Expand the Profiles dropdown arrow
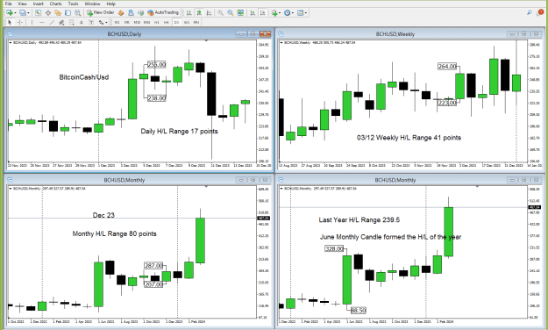The width and height of the screenshot is (548, 330). (28, 13)
